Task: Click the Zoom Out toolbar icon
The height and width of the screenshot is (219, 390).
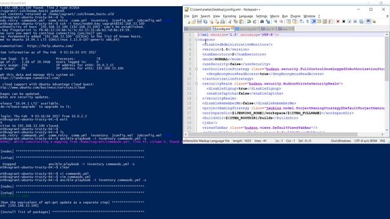Action: [x=282, y=22]
